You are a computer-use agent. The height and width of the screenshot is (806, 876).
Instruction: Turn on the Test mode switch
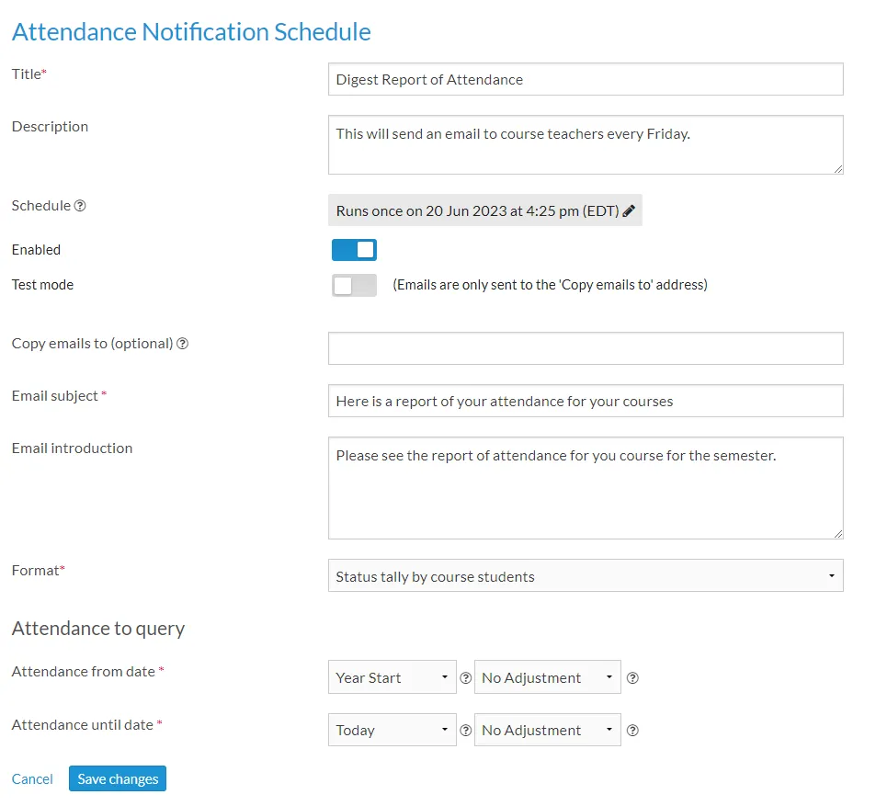354,286
